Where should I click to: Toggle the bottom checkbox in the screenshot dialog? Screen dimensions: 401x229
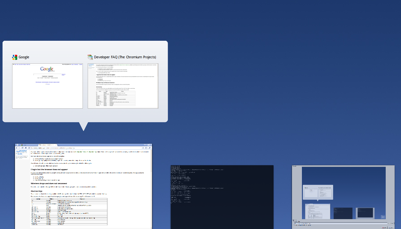[x=294, y=225]
